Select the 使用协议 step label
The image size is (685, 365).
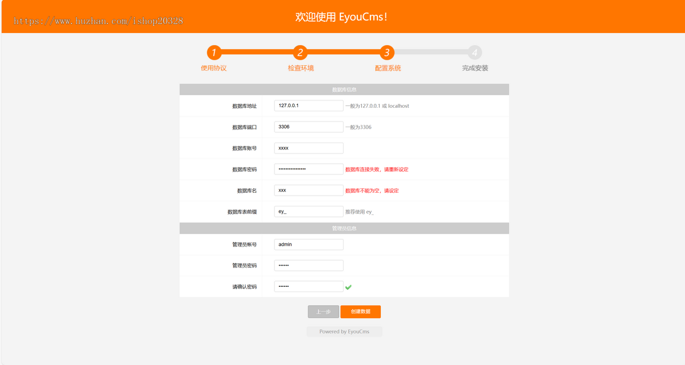(x=214, y=68)
